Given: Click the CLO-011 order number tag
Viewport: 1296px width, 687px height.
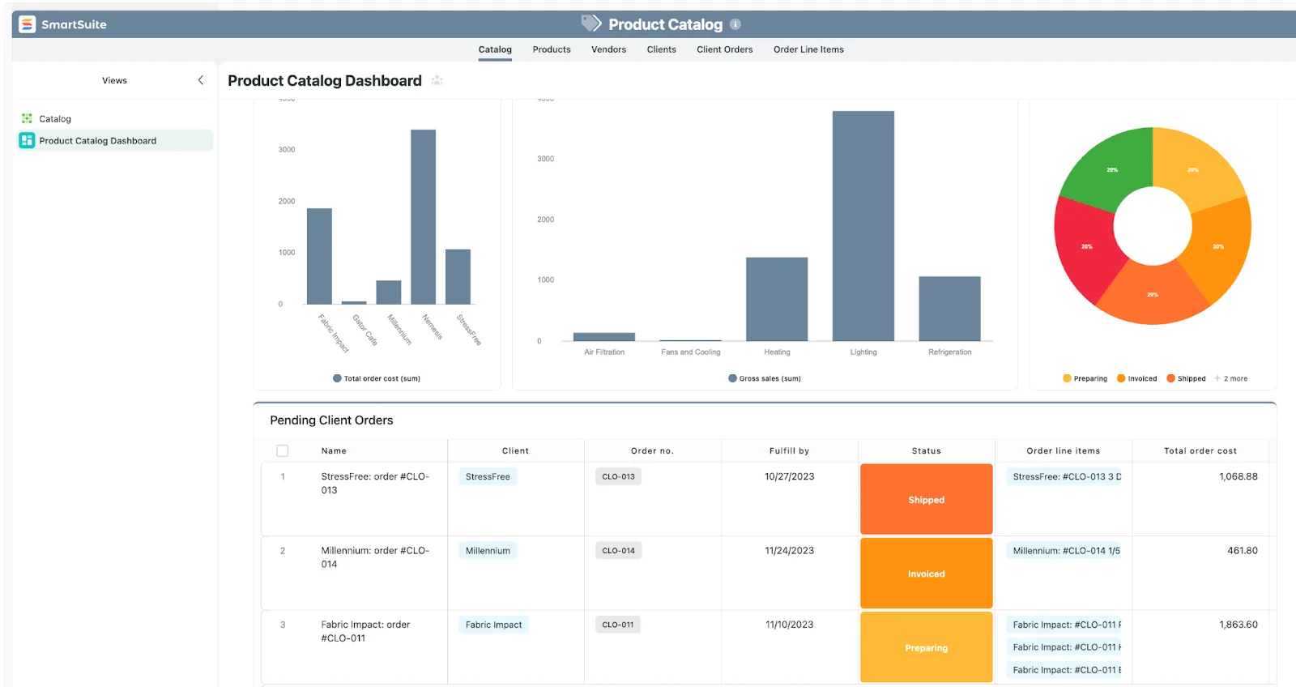Looking at the screenshot, I should (x=618, y=625).
